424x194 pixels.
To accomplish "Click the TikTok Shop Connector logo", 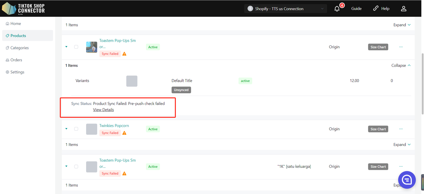I will coord(23,9).
